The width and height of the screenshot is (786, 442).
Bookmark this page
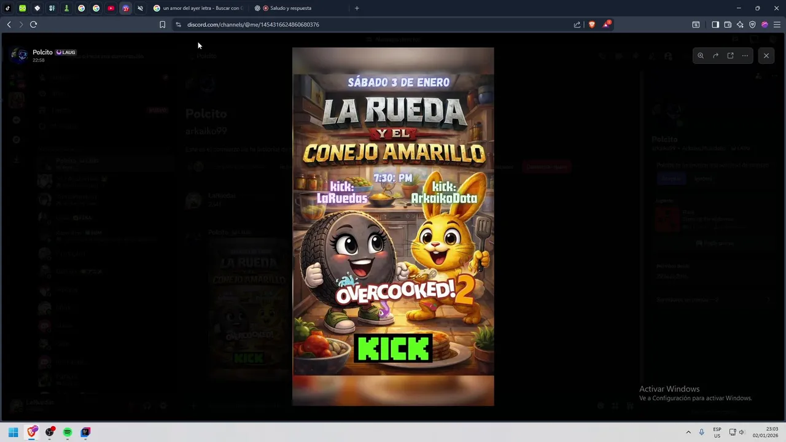coord(162,25)
